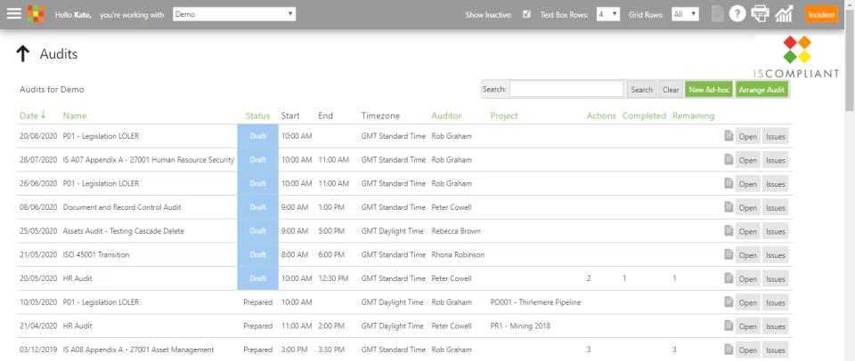Click document icon for 20/05/2020 HR Audit
The width and height of the screenshot is (855, 361).
click(x=728, y=277)
